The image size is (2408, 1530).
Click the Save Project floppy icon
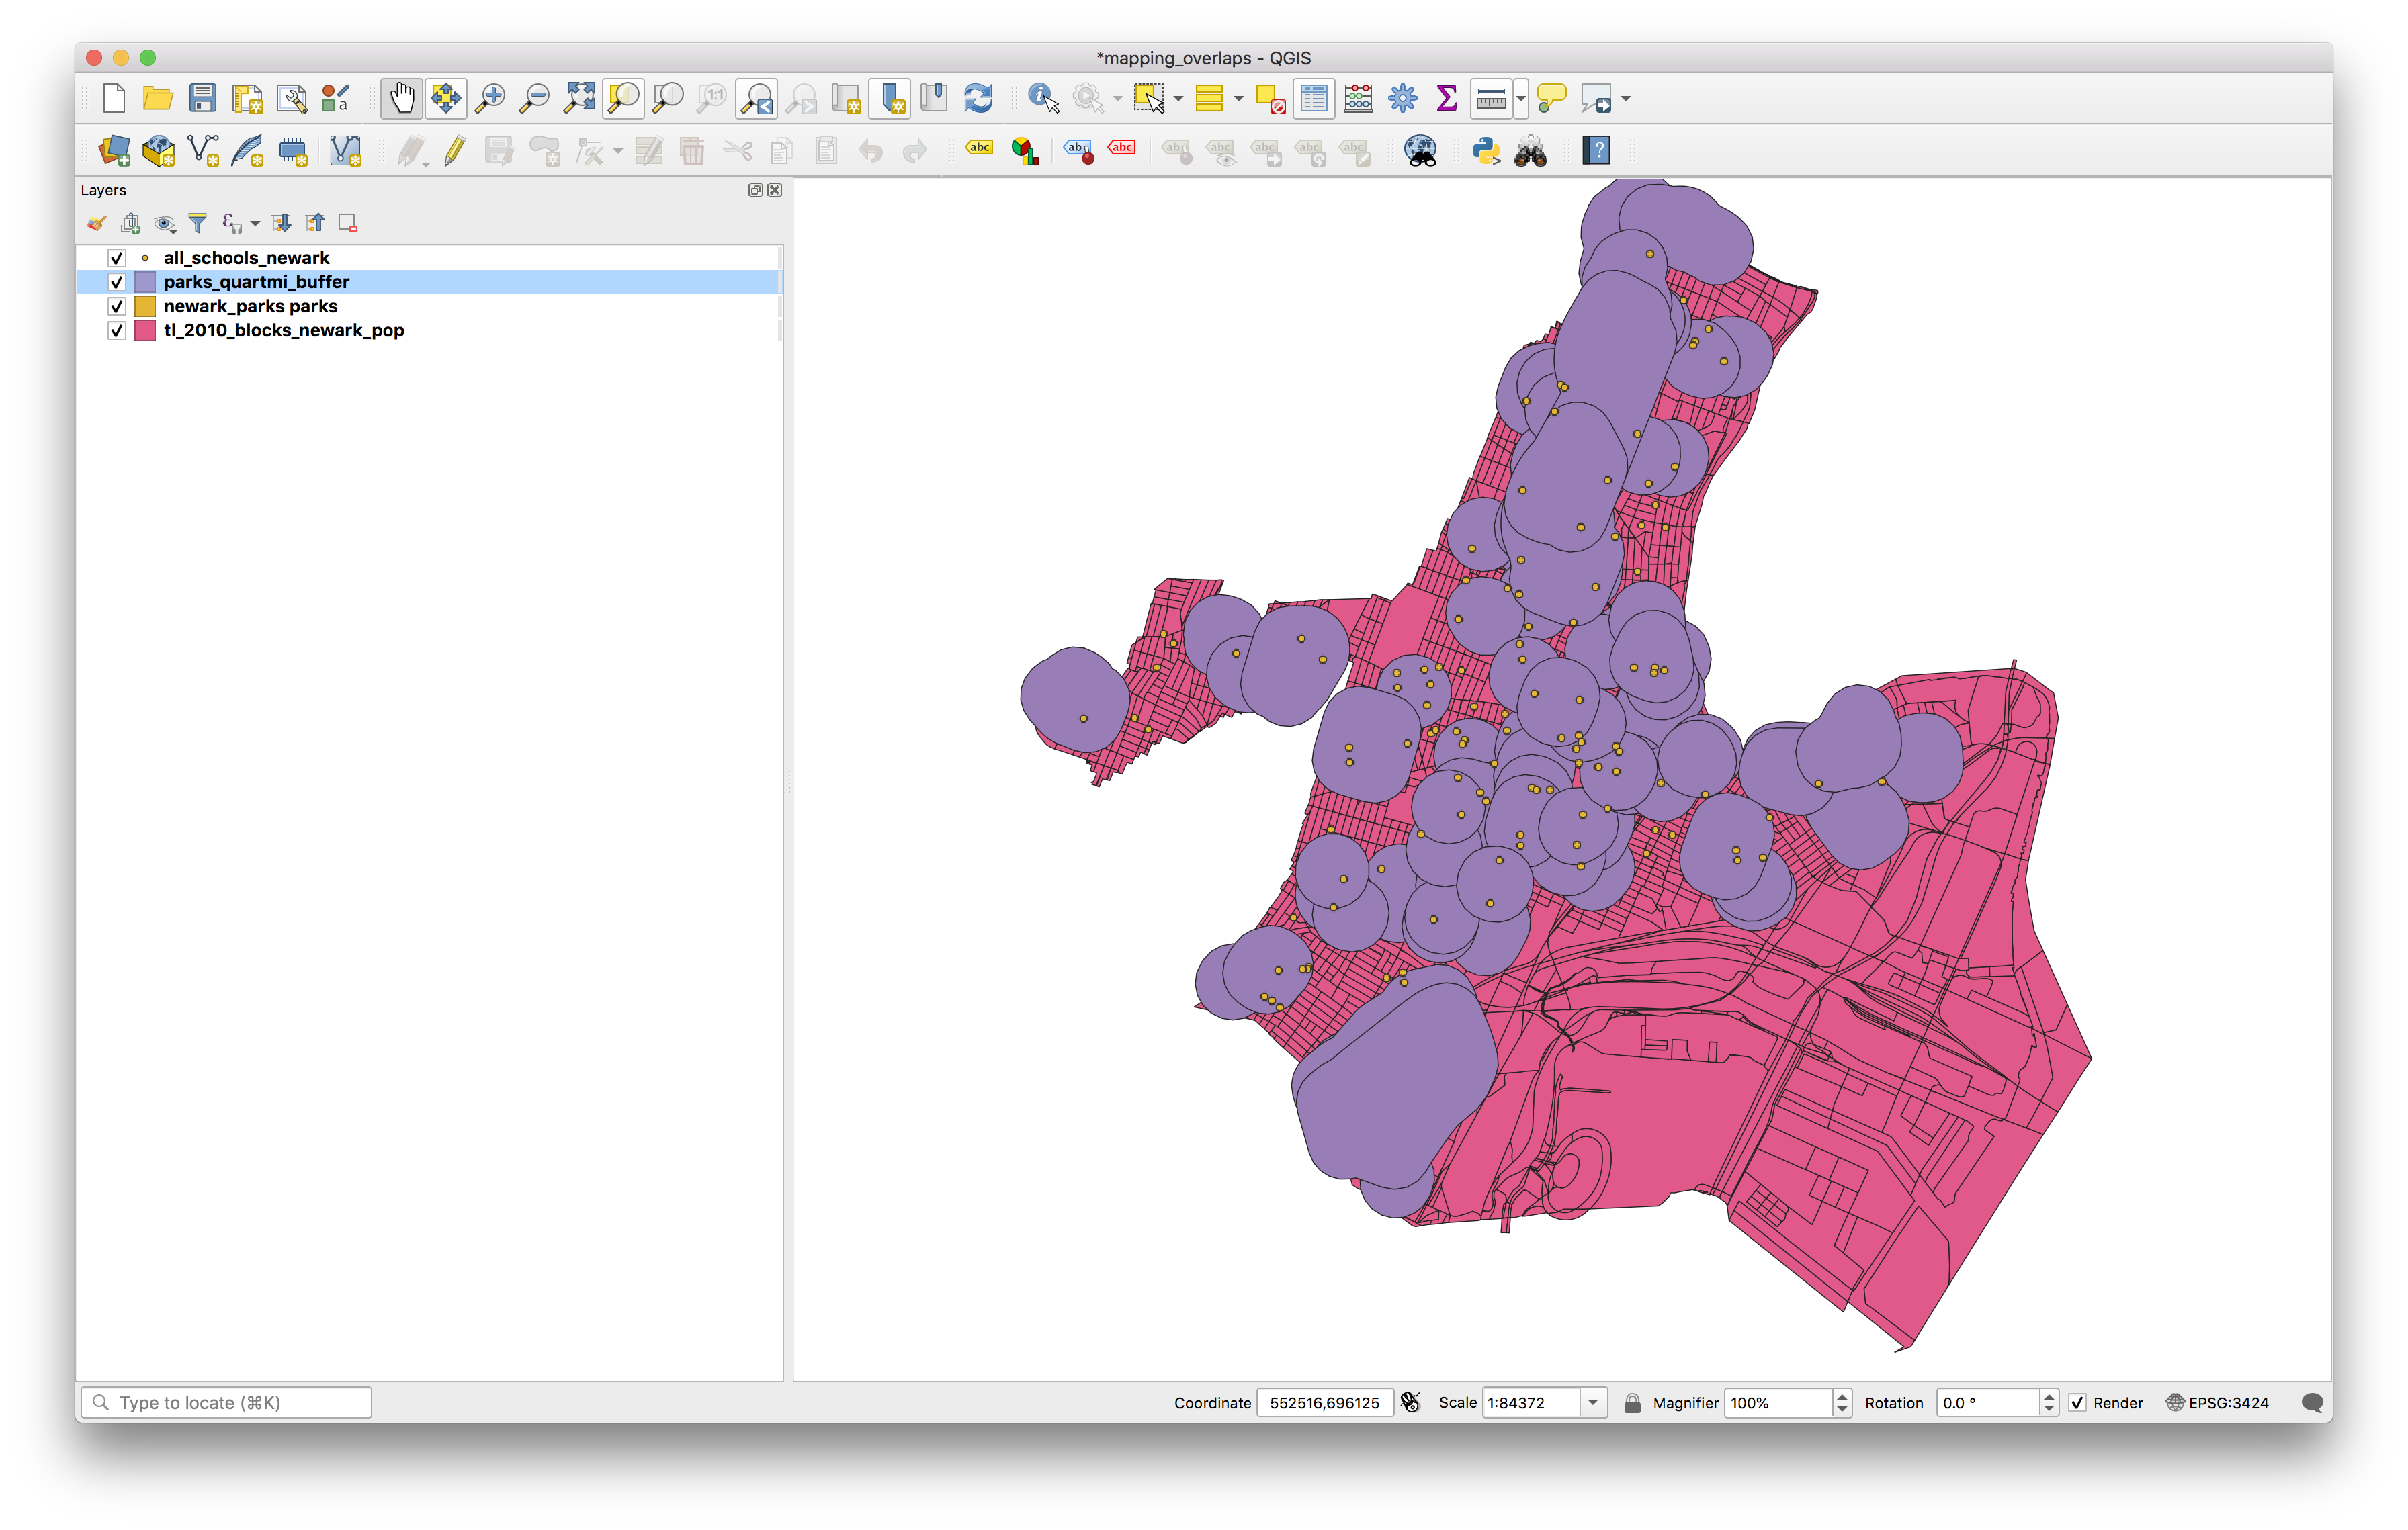(203, 98)
